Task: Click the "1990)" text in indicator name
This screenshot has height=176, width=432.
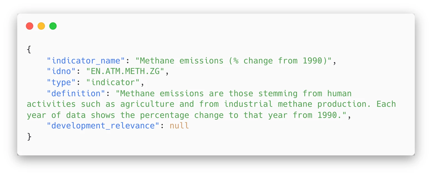Action: (x=315, y=61)
